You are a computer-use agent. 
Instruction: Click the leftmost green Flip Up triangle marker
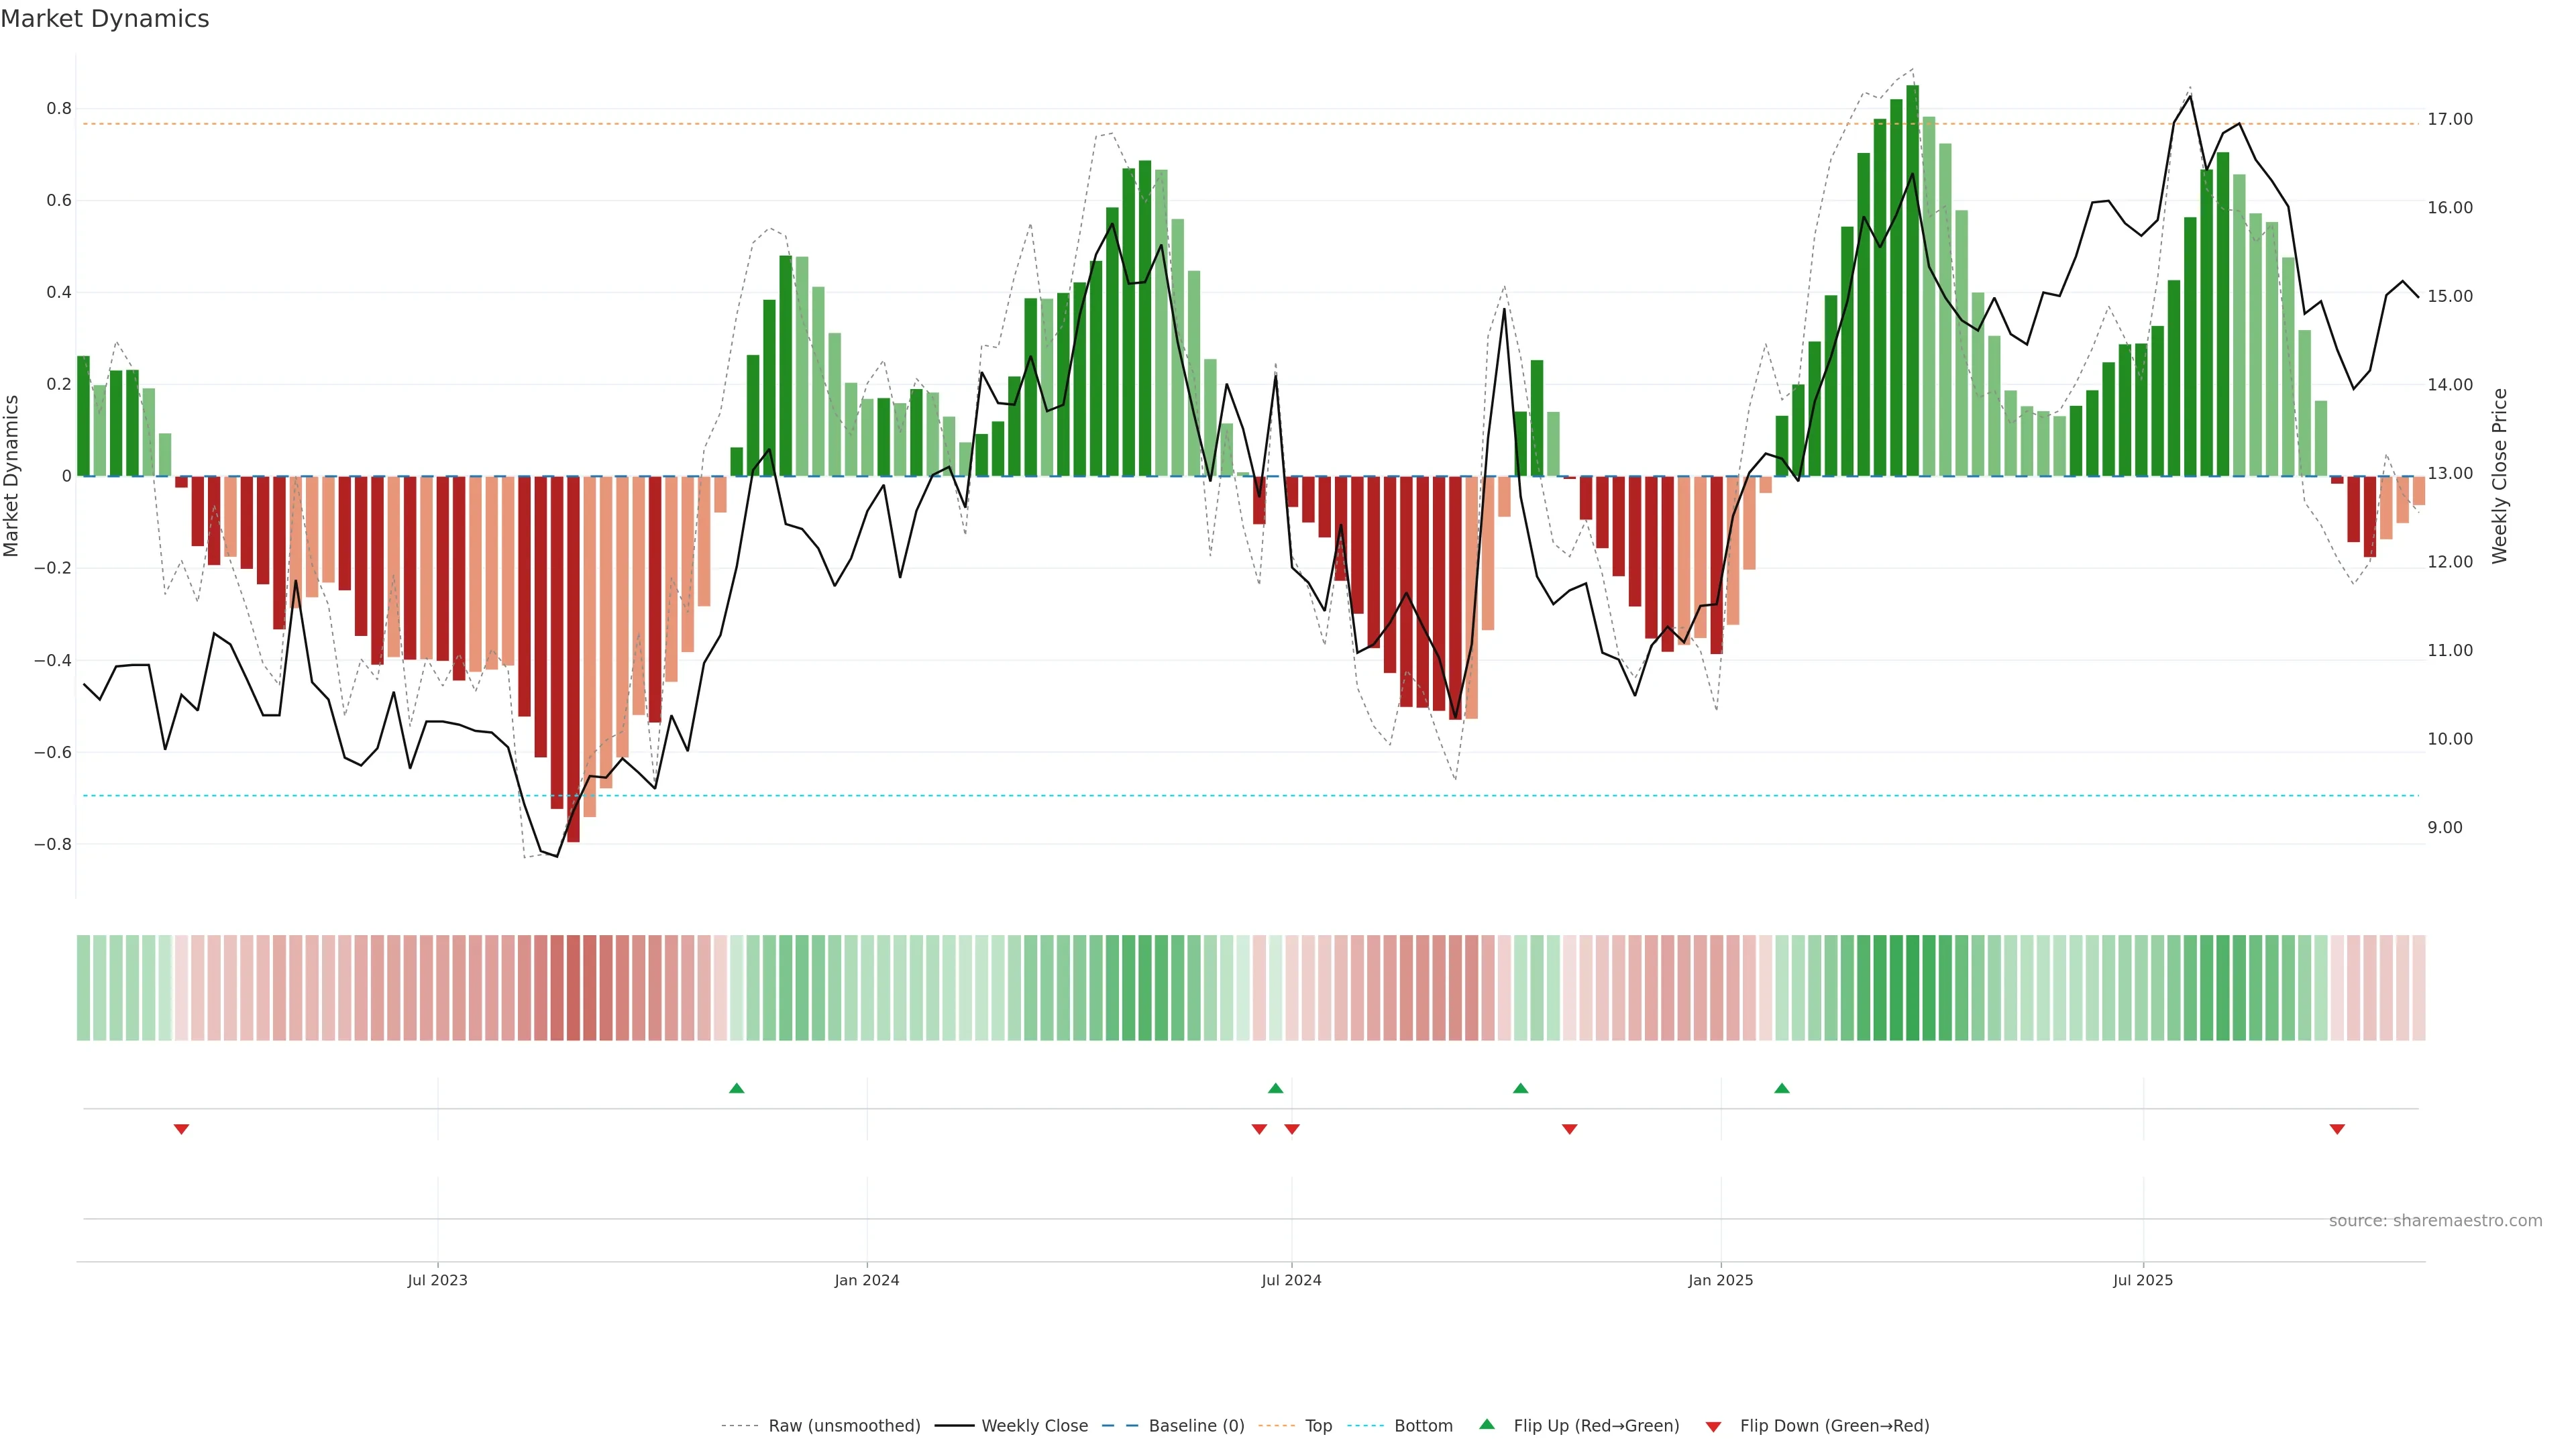[x=737, y=1088]
